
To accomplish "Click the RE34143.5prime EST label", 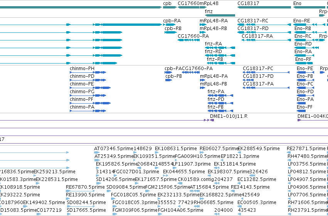I will click(250, 187).
